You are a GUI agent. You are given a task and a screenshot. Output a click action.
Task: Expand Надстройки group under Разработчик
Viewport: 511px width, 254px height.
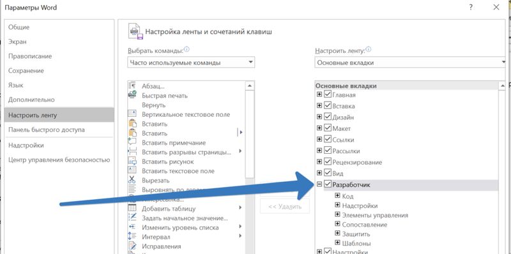click(x=338, y=205)
